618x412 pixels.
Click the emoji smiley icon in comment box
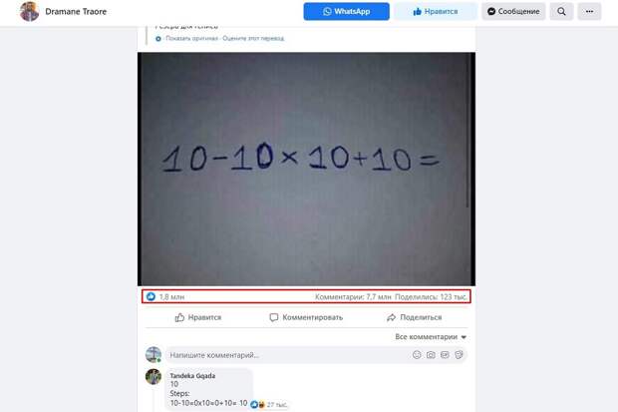[x=417, y=355]
